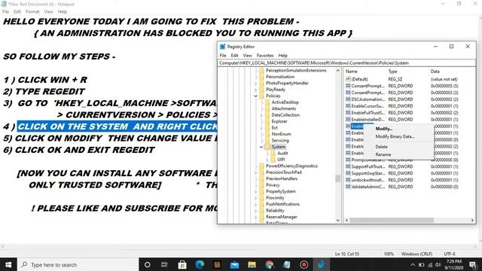Click the Windows (CRLF) status bar entry
This screenshot has height=271, width=482.
pos(416,254)
